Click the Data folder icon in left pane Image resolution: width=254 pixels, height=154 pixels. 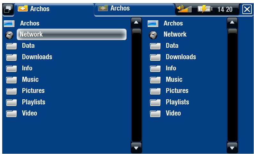[11, 46]
